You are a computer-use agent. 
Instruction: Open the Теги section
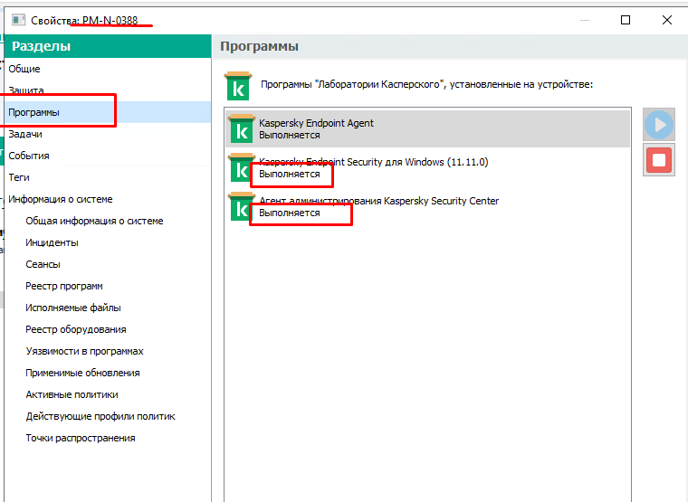19,177
